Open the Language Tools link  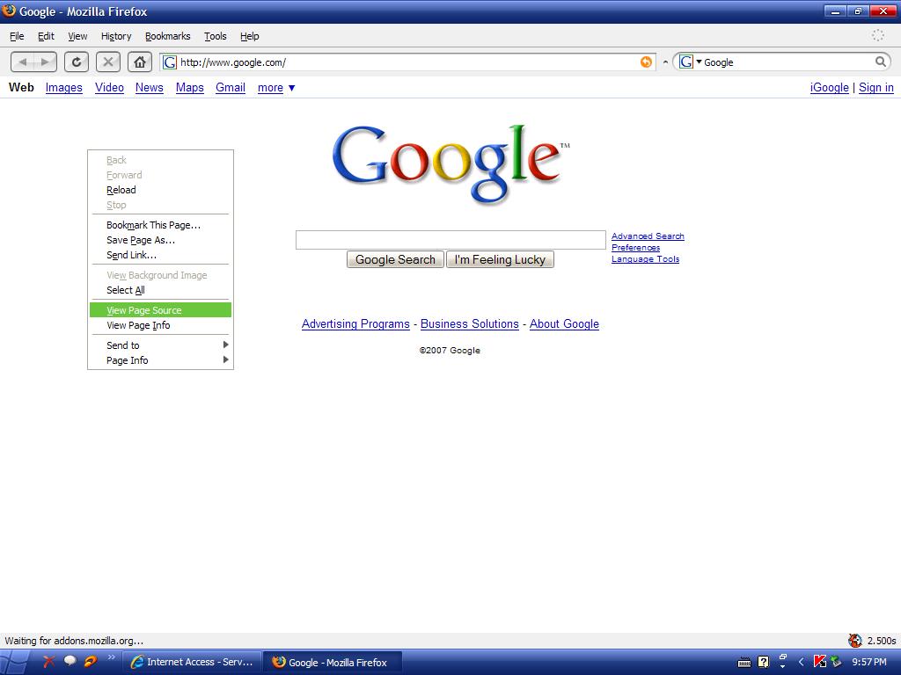[x=645, y=259]
